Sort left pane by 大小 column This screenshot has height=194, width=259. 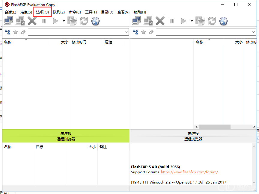(59, 42)
